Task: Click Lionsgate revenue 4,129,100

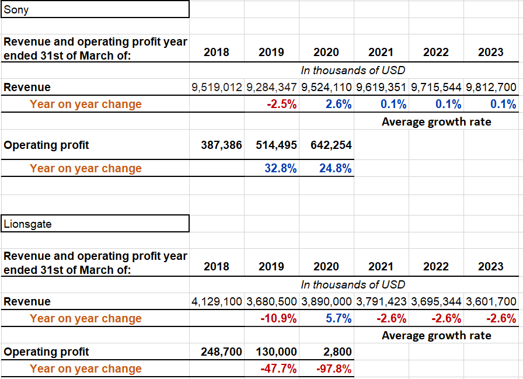Action: (217, 301)
